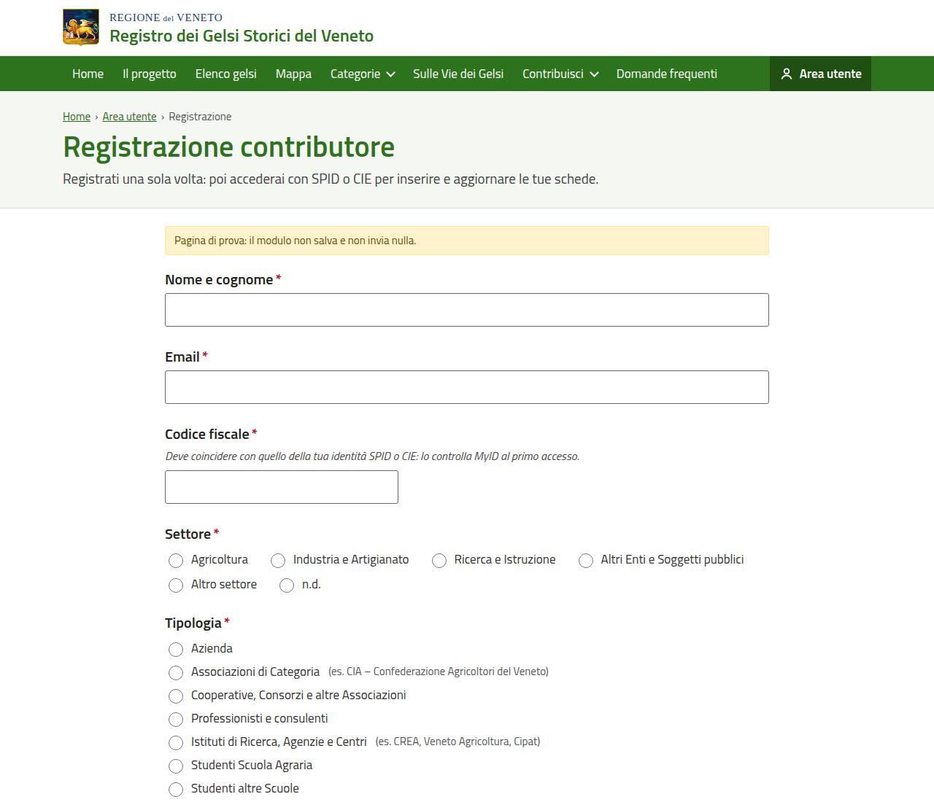This screenshot has height=802, width=934.
Task: Follow the Area utente breadcrumb link
Action: tap(130, 117)
